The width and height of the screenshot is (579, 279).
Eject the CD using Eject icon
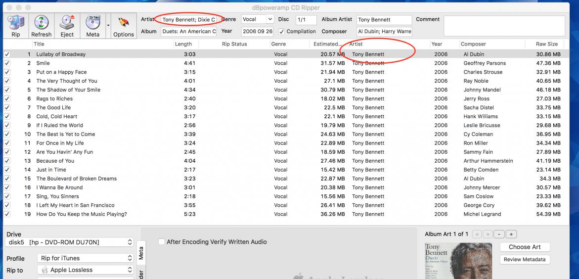(x=67, y=25)
